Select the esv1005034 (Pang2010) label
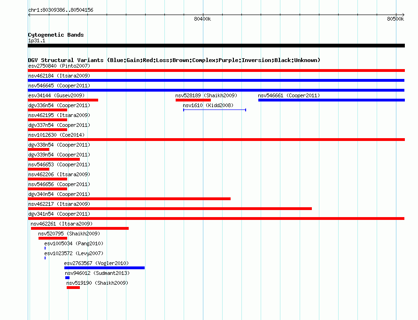Screen dimensions: 418x320 coord(74,243)
